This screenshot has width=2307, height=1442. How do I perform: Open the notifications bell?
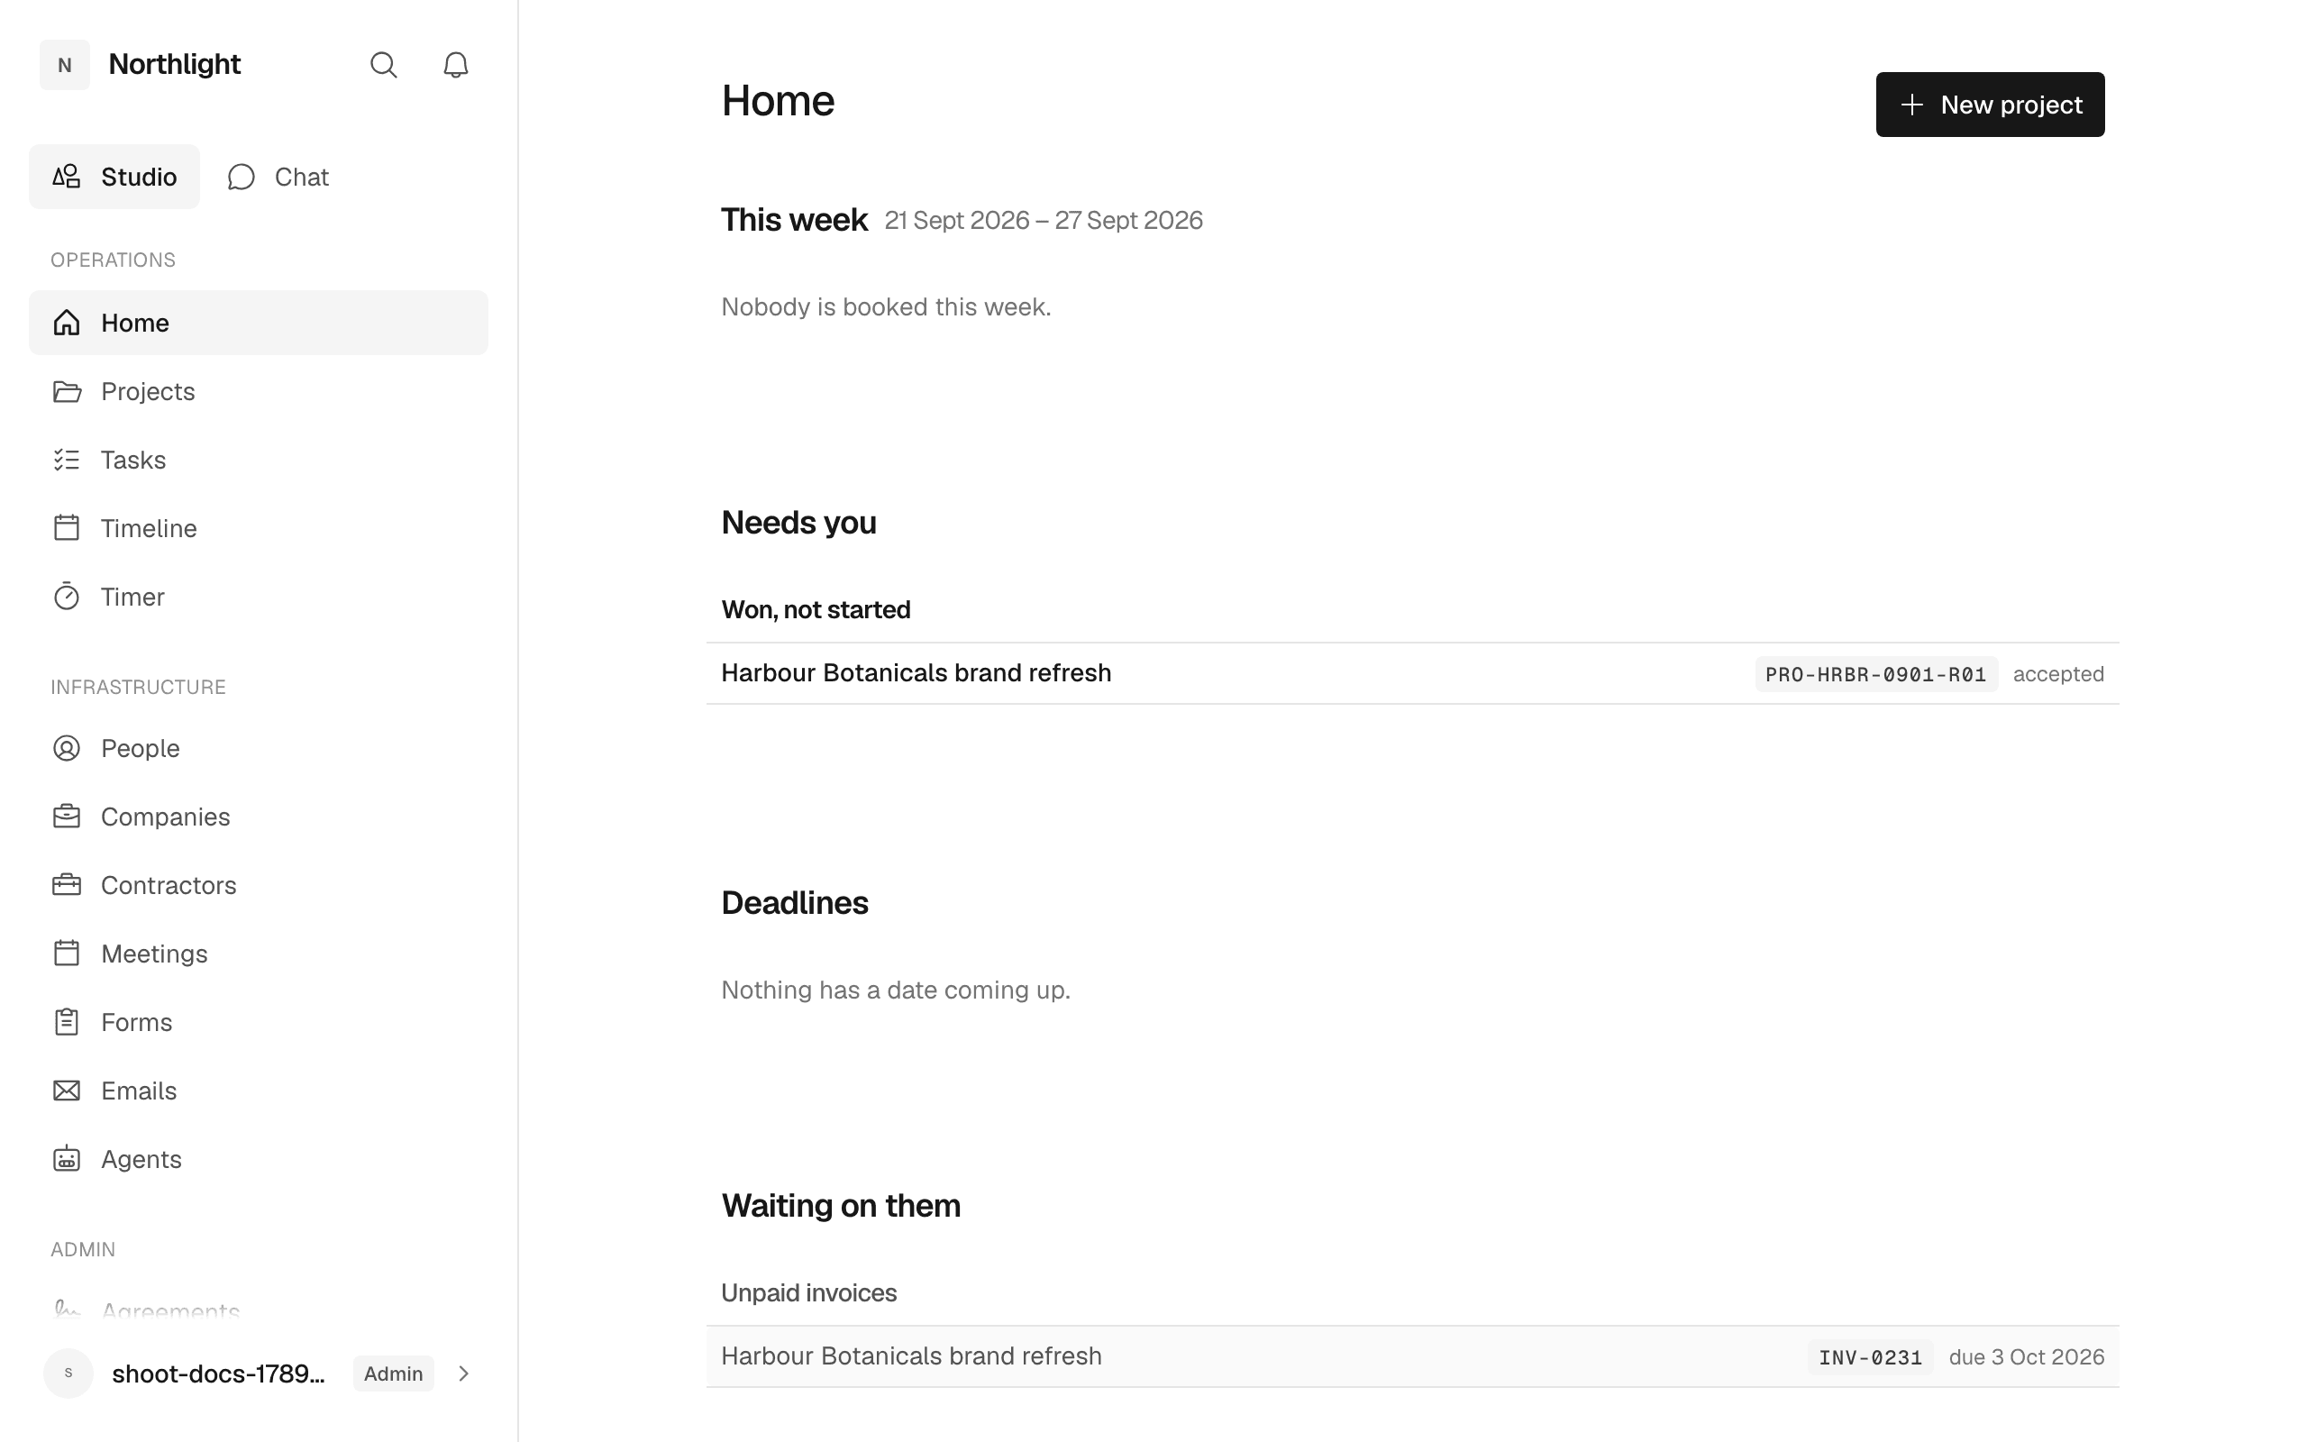point(456,65)
